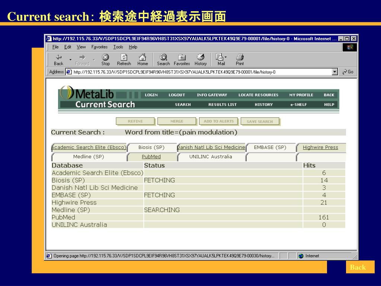The height and width of the screenshot is (286, 381).
Task: Open the File menu
Action: (55, 47)
